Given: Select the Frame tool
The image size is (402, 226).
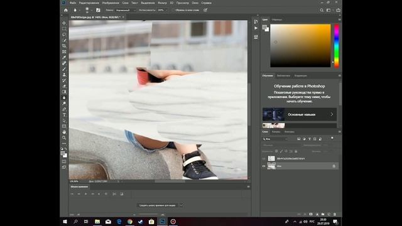Looking at the screenshot, I should (x=64, y=51).
